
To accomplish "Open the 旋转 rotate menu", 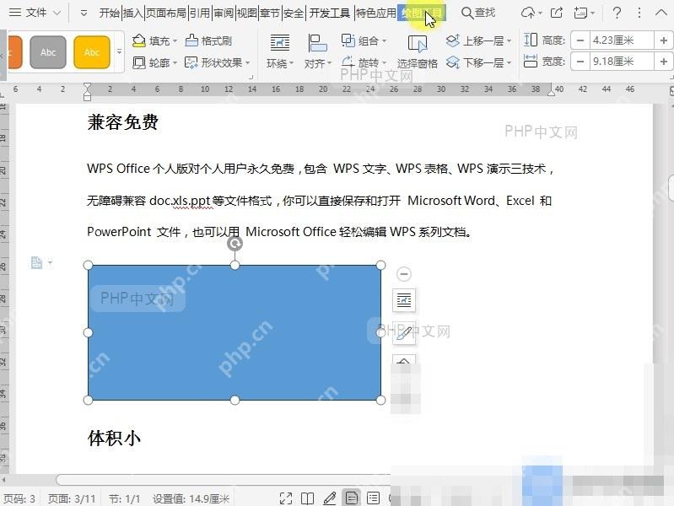I will click(364, 62).
